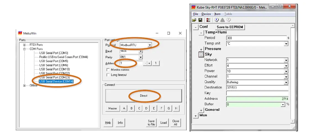Expand the General section
Viewport: 309px width, 140px height.
(201, 110)
